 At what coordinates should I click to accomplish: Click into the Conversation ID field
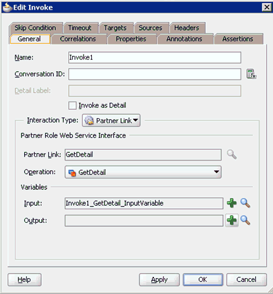(155, 74)
